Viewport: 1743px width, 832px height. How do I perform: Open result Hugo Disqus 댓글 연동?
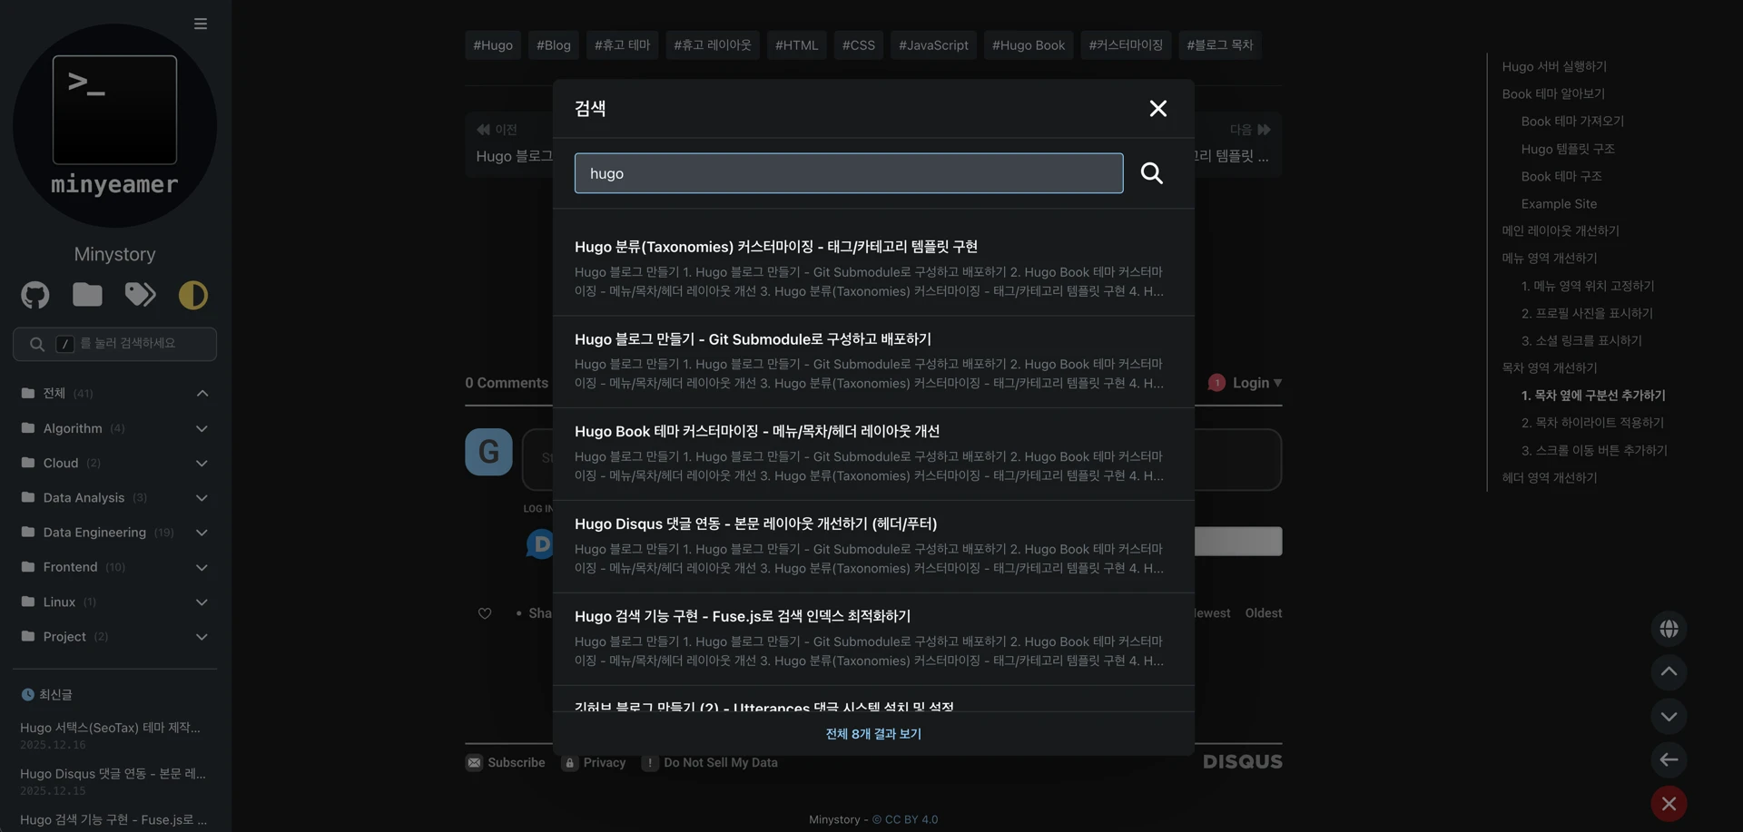click(x=755, y=524)
